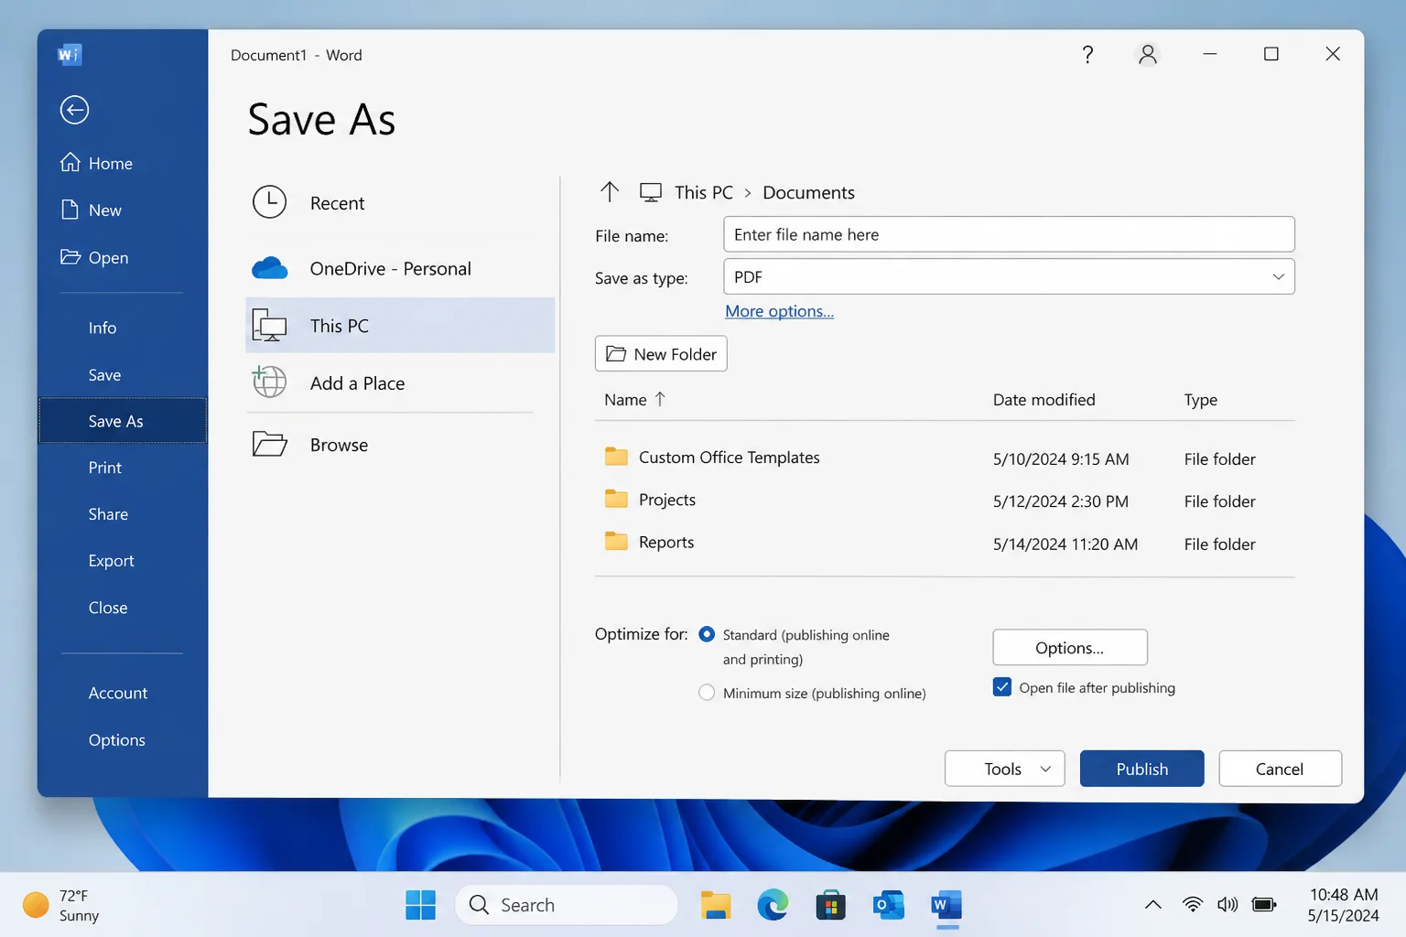Click the Custom Office Templates folder icon
Image resolution: width=1406 pixels, height=937 pixels.
[616, 457]
